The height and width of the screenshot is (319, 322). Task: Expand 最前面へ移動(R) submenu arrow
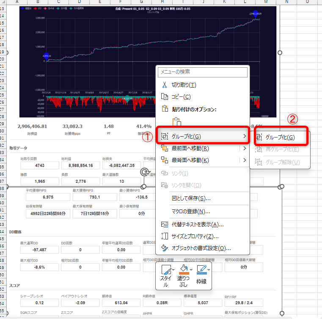coord(245,148)
